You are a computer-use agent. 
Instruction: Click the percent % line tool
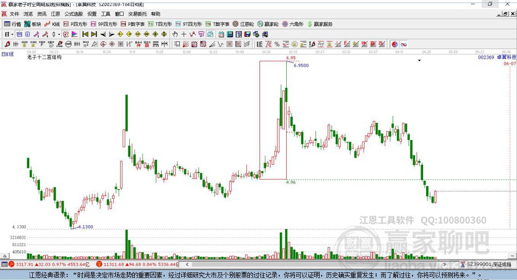(277, 44)
